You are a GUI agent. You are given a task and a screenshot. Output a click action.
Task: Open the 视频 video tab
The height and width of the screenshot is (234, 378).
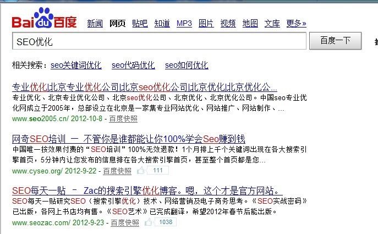[228, 23]
